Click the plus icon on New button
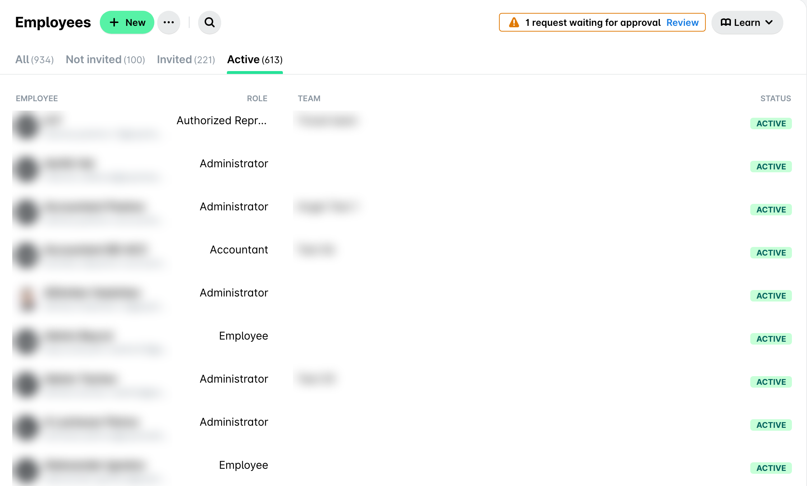 [114, 22]
